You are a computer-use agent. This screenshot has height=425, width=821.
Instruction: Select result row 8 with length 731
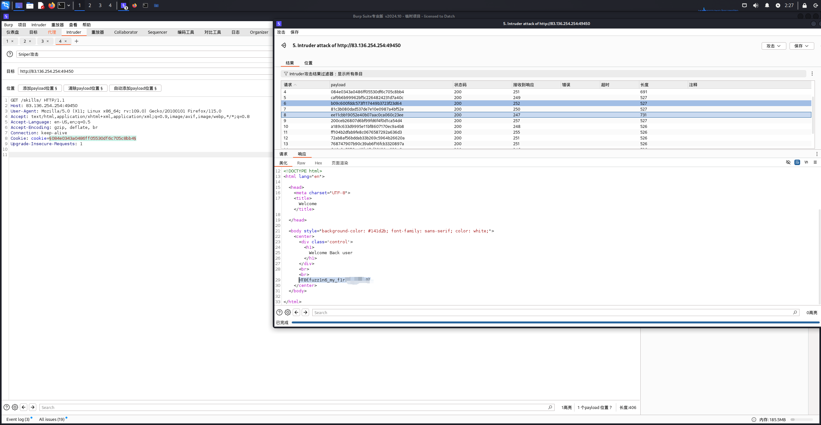point(546,115)
